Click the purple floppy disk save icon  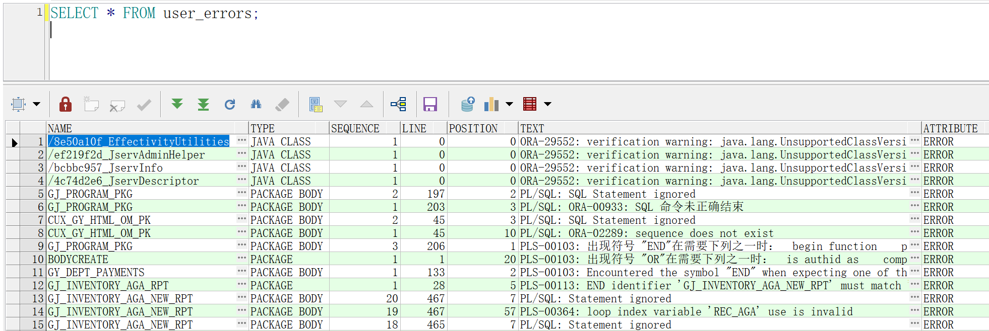[x=430, y=104]
